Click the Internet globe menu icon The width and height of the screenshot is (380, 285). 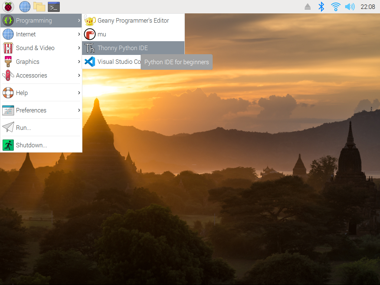8,34
